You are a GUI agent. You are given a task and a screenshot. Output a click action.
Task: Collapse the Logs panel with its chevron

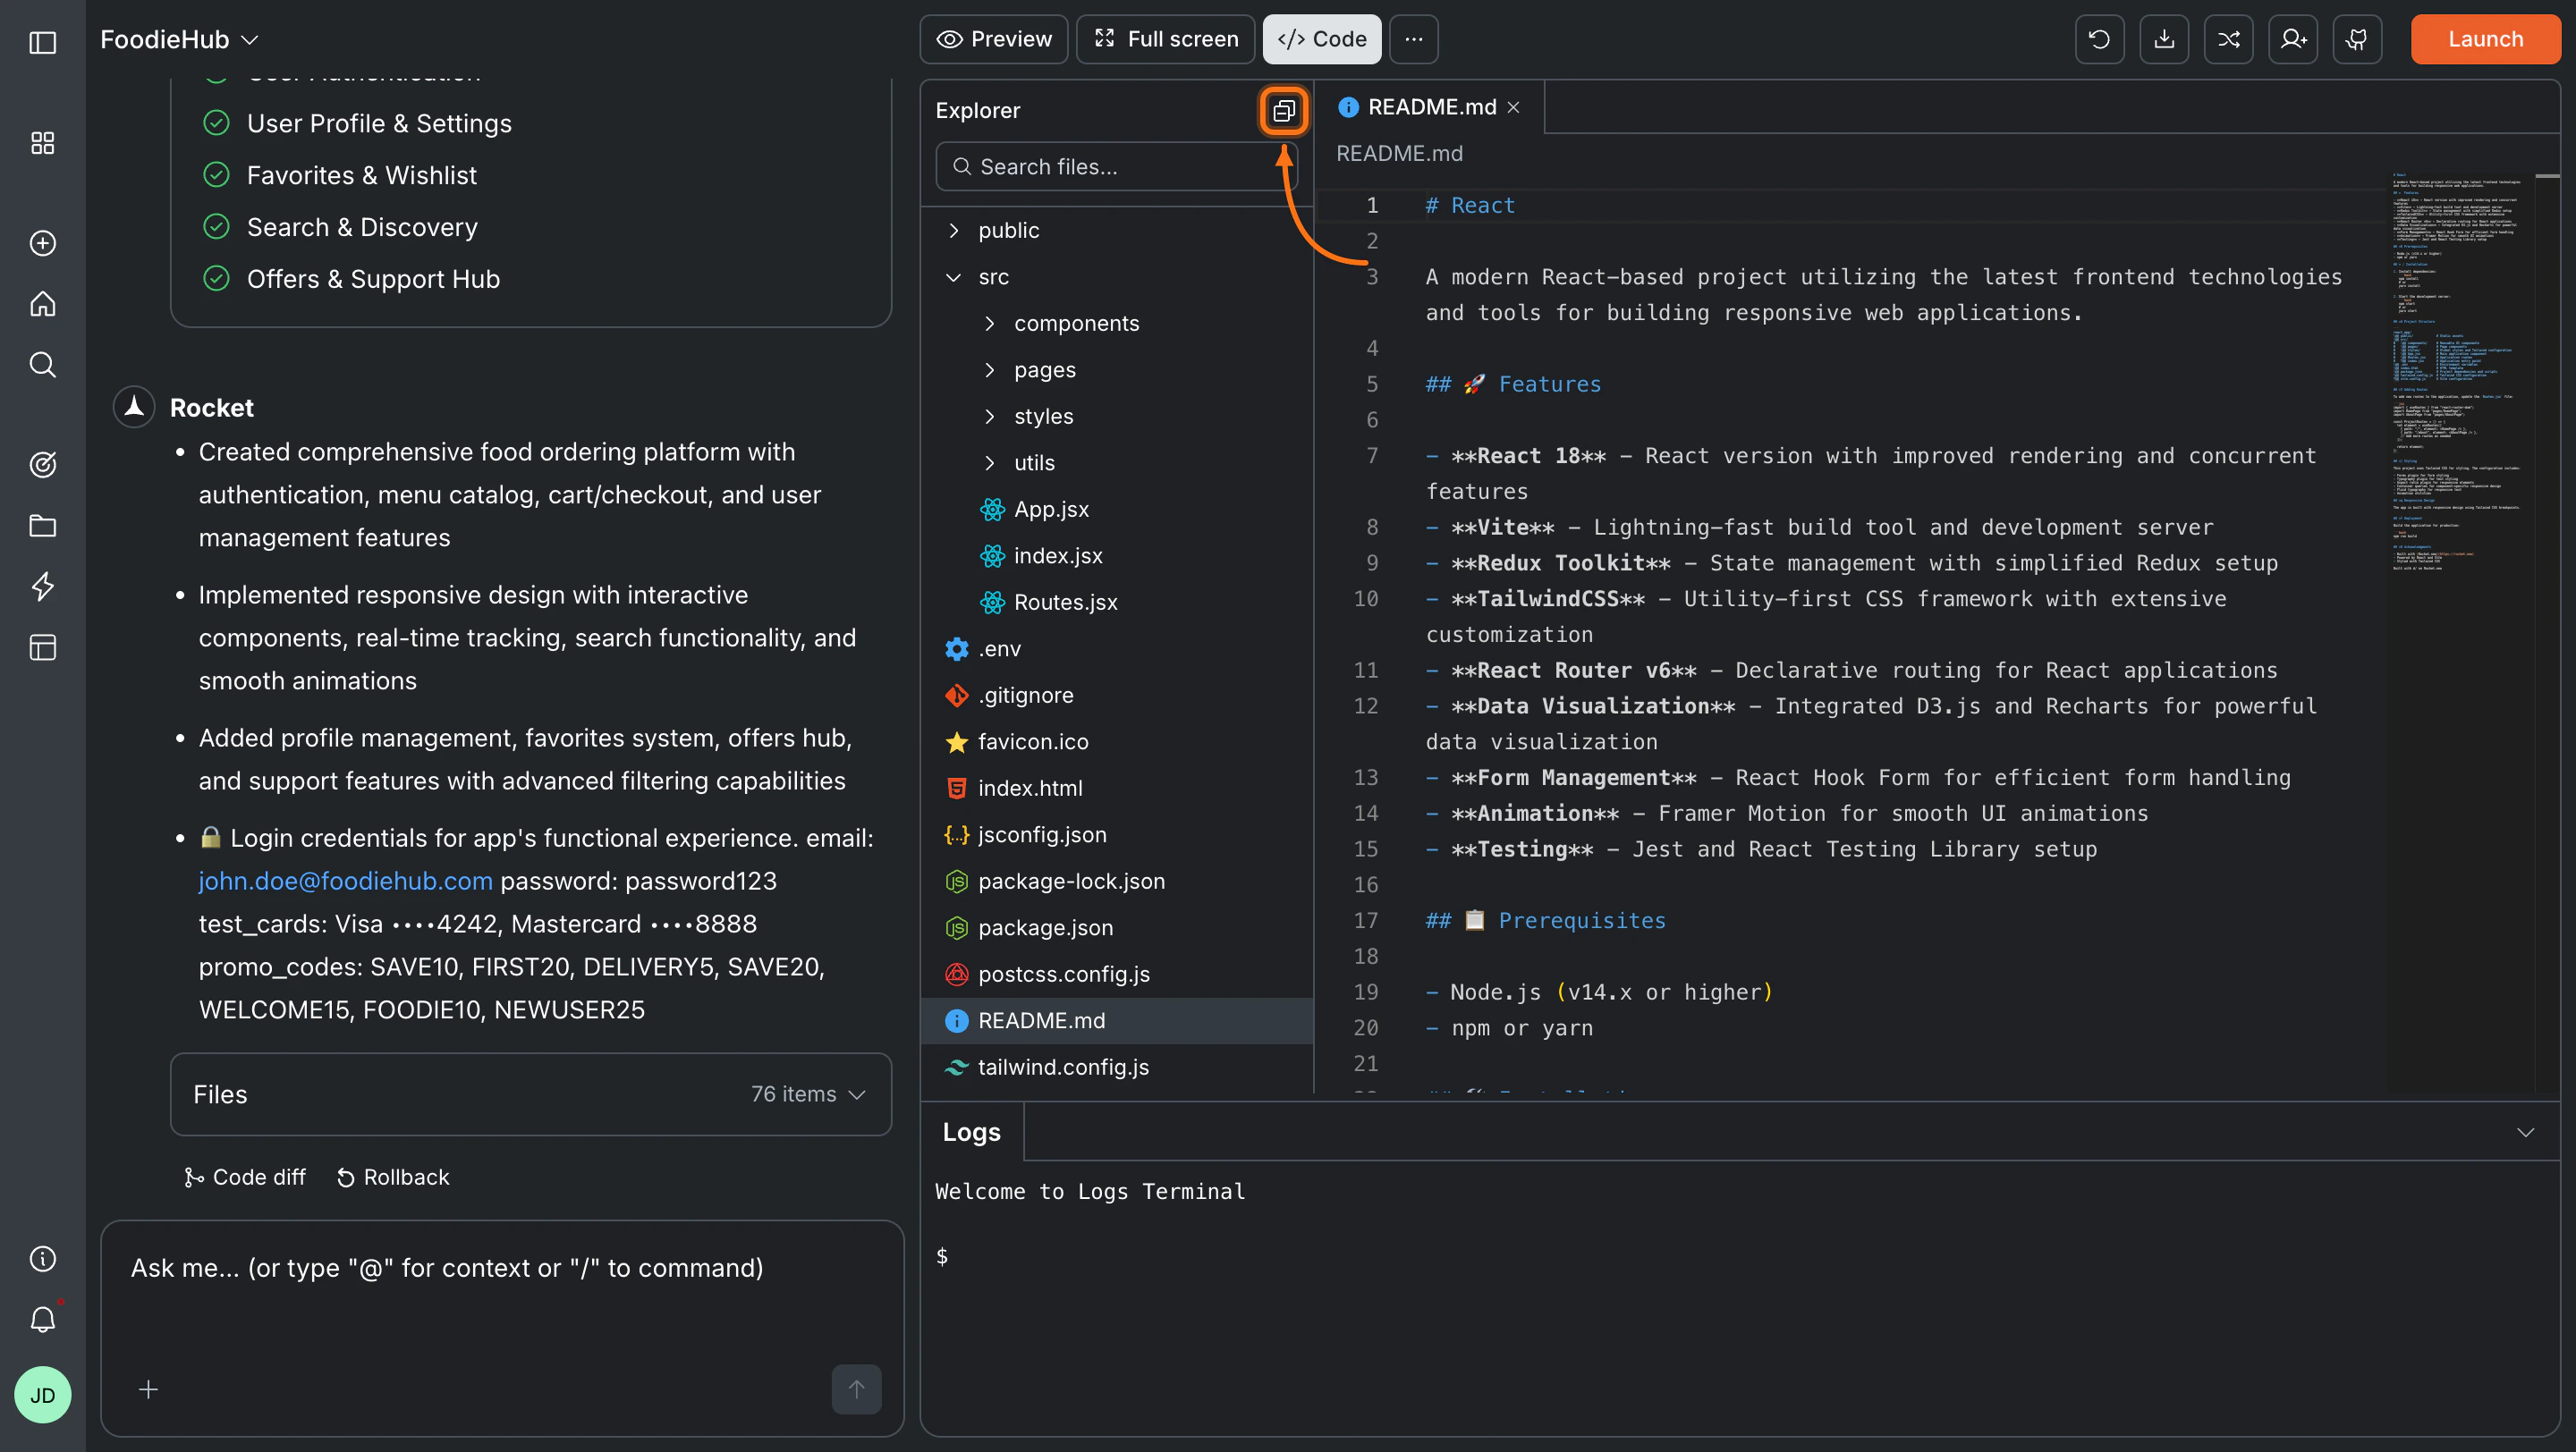2527,1131
